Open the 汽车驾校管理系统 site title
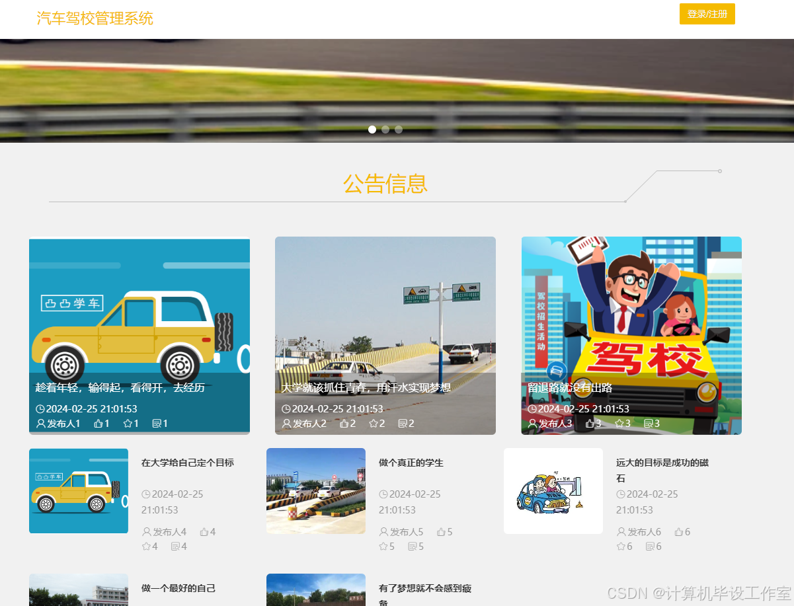The height and width of the screenshot is (606, 794). coord(95,19)
